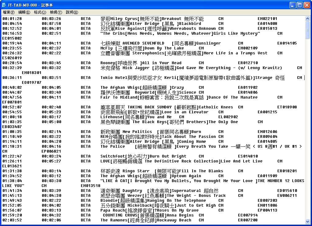Click the text Nickelback
Screen dimensions: 312x226
[x=140, y=205]
